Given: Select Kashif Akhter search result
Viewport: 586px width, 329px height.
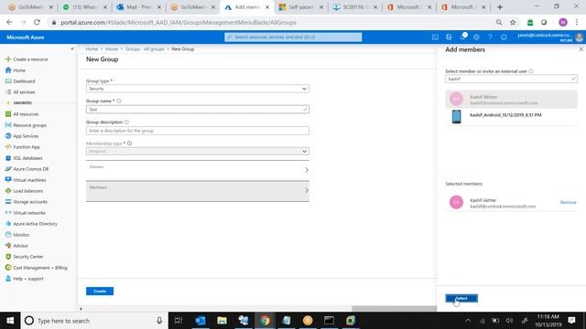Looking at the screenshot, I should tap(511, 100).
